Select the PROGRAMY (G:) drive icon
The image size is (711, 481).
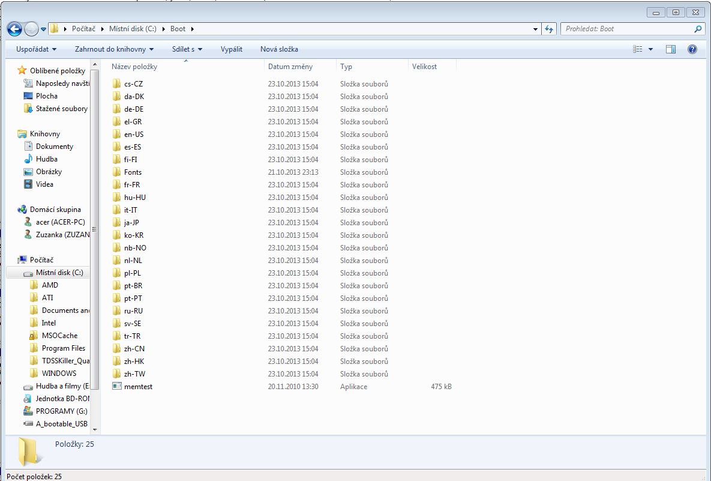point(28,411)
